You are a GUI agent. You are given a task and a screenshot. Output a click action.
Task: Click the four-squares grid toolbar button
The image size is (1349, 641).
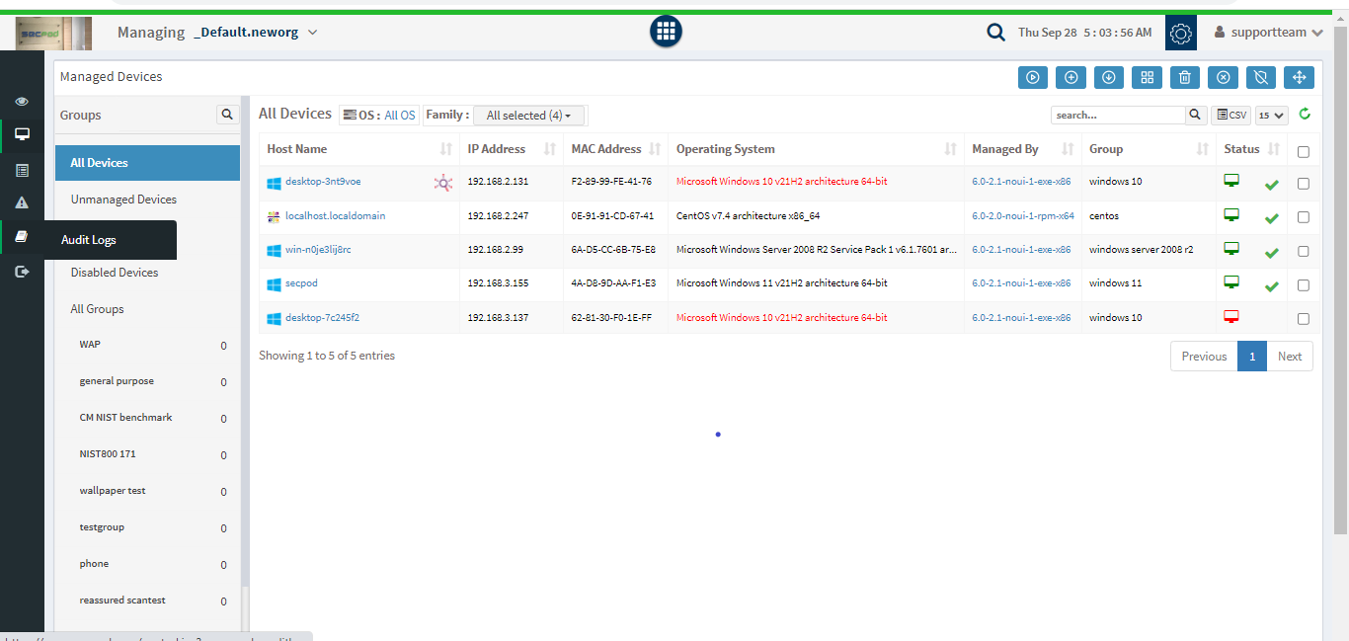1147,77
